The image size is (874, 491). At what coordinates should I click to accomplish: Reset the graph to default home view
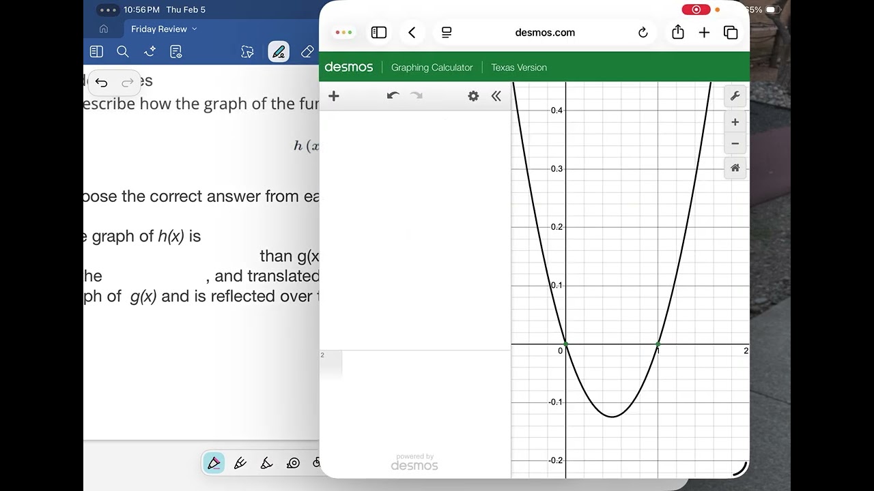(735, 168)
